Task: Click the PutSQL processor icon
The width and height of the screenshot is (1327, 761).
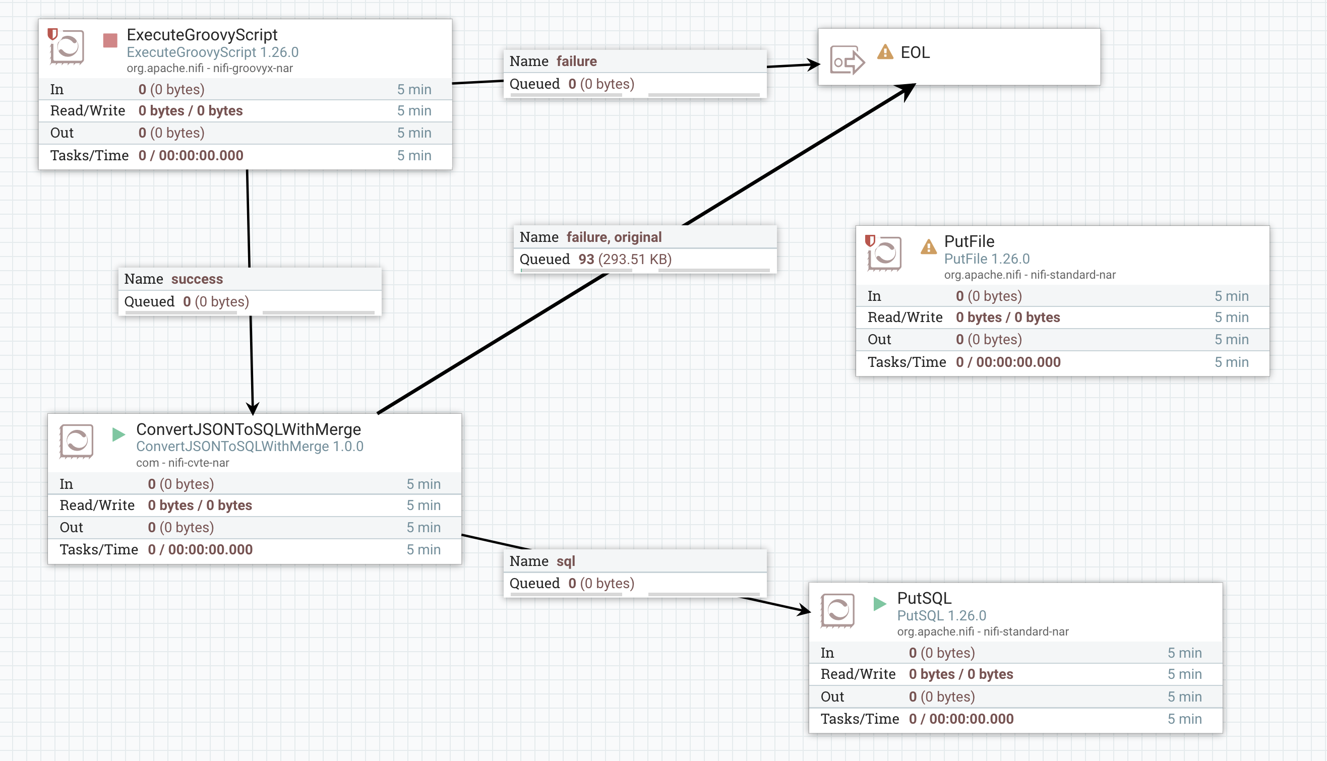Action: point(837,610)
